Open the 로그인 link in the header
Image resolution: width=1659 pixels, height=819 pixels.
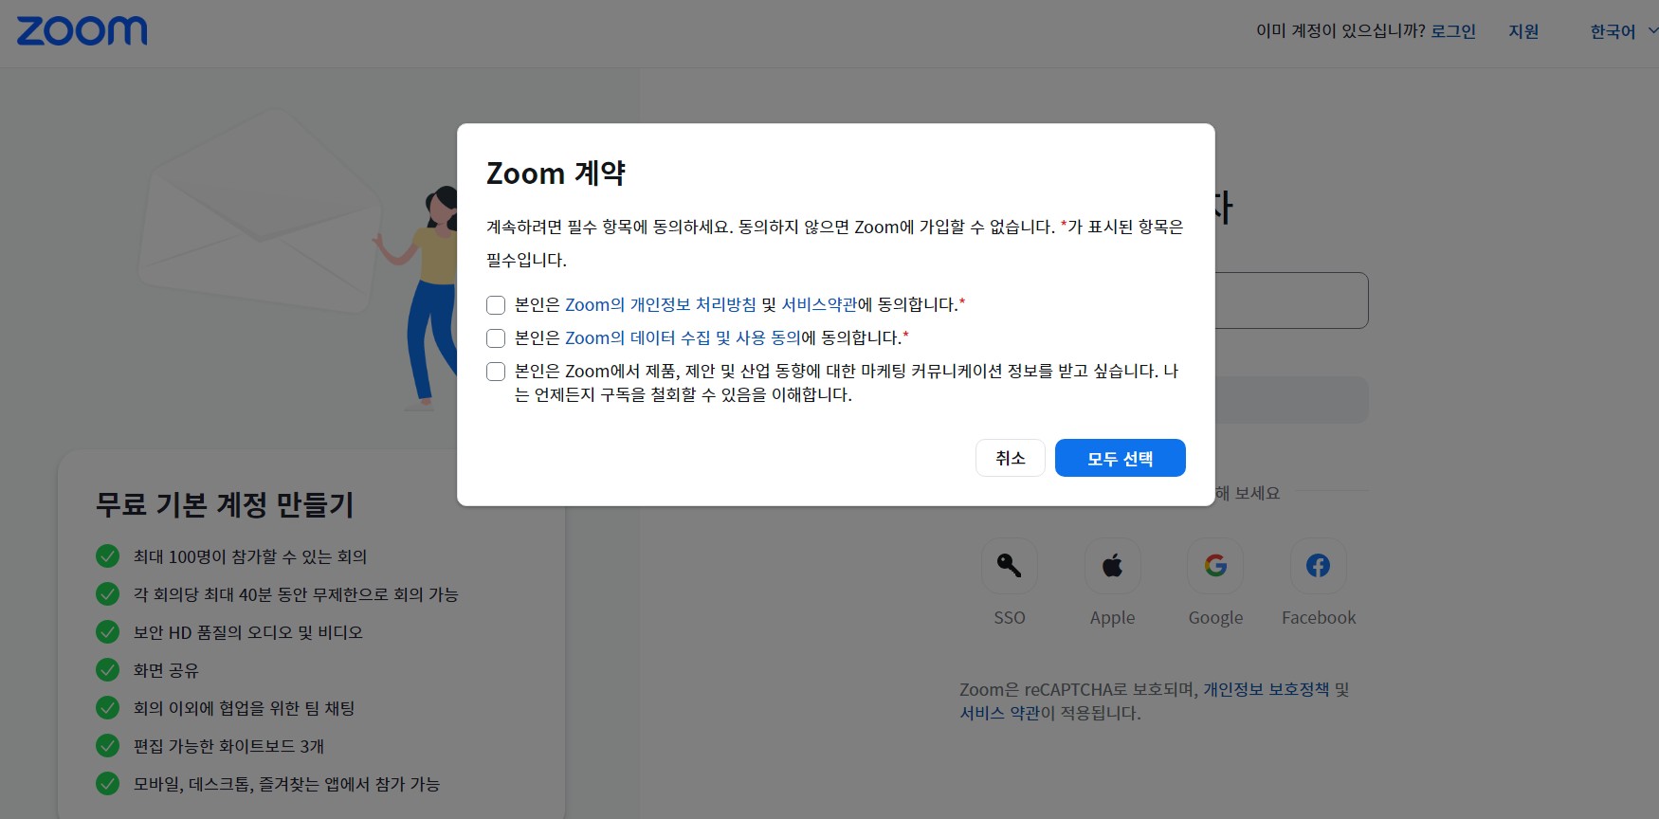pos(1453,31)
